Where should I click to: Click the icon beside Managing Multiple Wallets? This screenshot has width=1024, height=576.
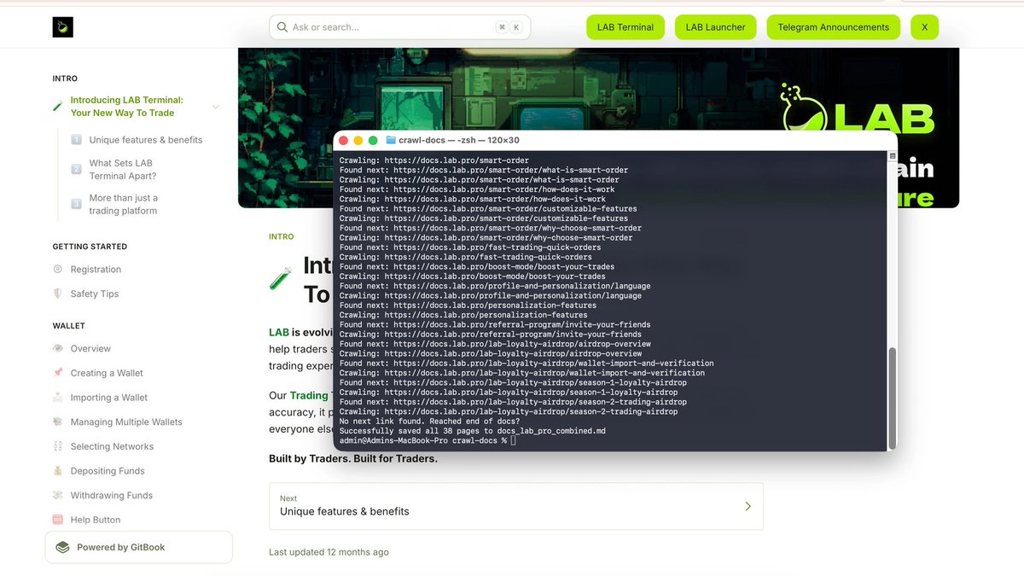click(58, 422)
